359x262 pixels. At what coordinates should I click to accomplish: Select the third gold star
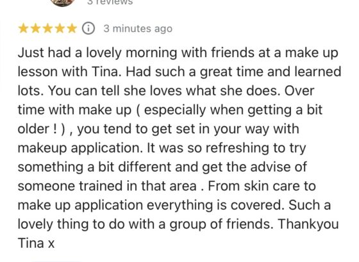click(x=47, y=29)
